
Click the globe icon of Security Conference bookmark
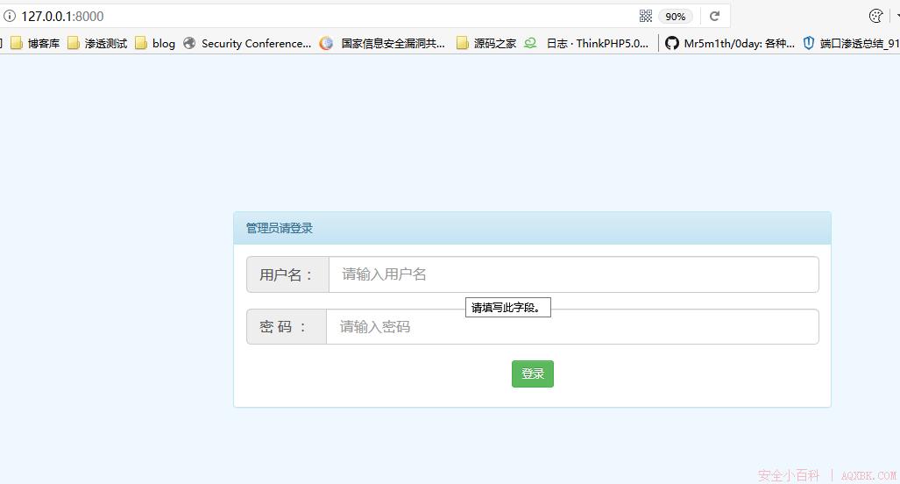[x=189, y=43]
